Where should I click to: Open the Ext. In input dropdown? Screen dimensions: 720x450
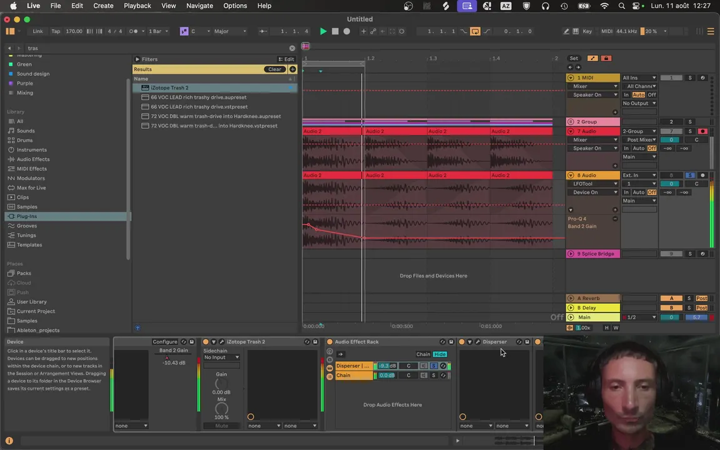(639, 176)
